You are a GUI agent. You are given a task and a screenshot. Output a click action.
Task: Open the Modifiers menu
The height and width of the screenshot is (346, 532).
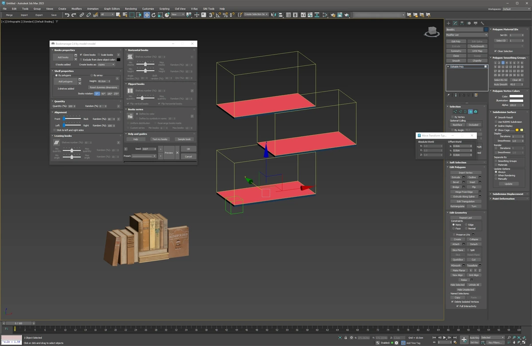[x=77, y=9]
